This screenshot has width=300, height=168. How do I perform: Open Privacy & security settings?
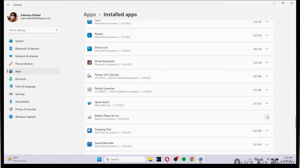coord(33,109)
